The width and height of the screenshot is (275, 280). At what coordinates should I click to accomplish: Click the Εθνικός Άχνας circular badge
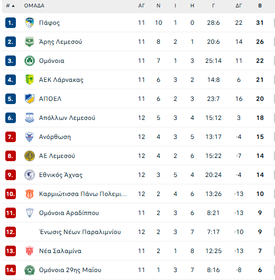tap(30, 175)
